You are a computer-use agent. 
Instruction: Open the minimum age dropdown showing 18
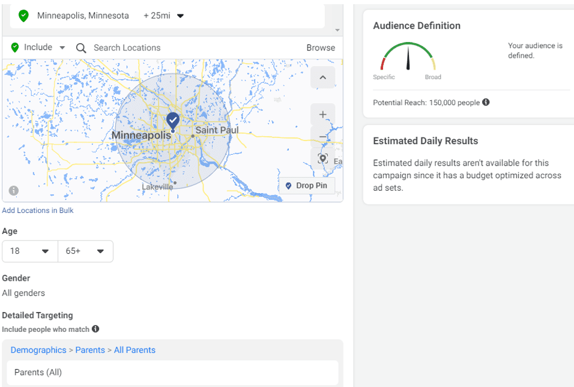pos(29,251)
